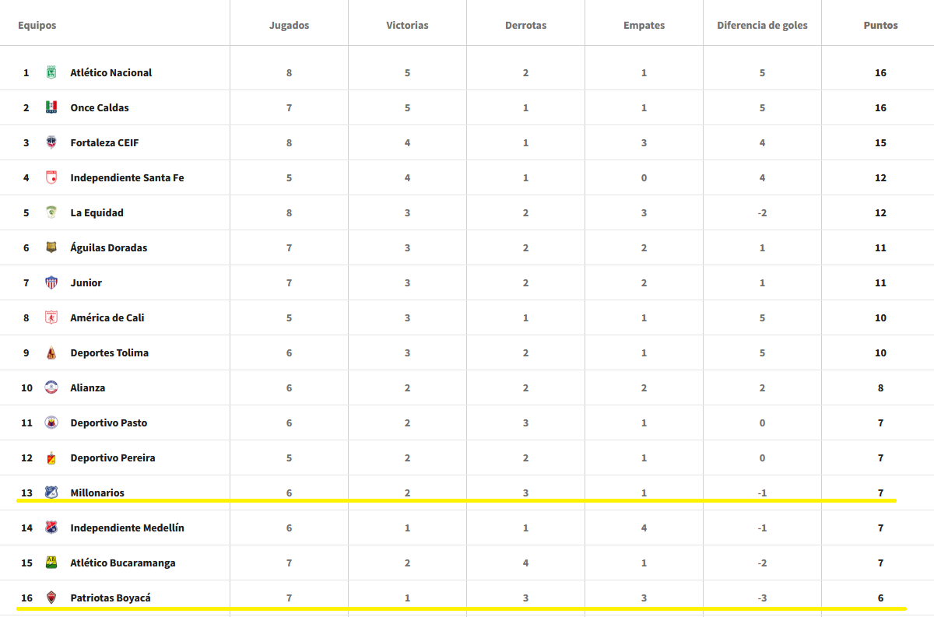
Task: Click the Millonarios team crest
Action: click(x=51, y=493)
